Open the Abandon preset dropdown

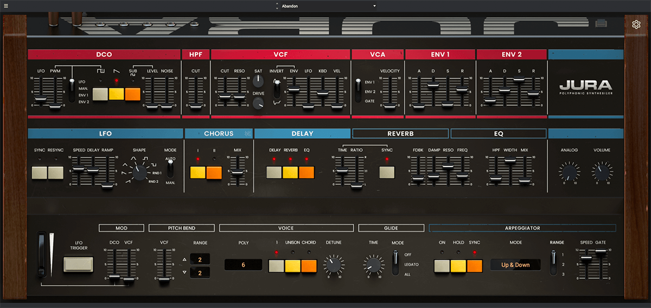click(325, 6)
